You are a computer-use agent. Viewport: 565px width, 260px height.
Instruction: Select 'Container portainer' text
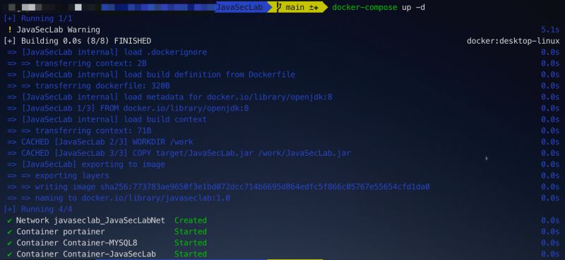click(61, 232)
